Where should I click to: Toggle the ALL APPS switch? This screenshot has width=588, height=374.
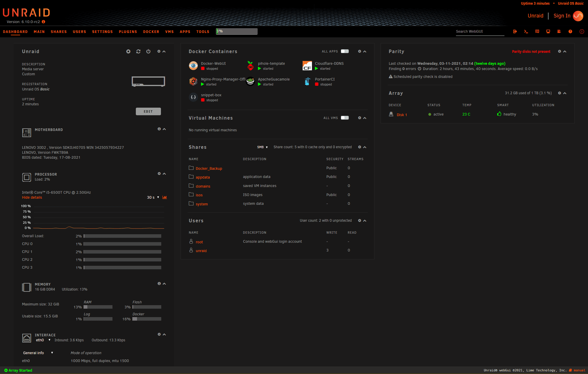pyautogui.click(x=345, y=51)
